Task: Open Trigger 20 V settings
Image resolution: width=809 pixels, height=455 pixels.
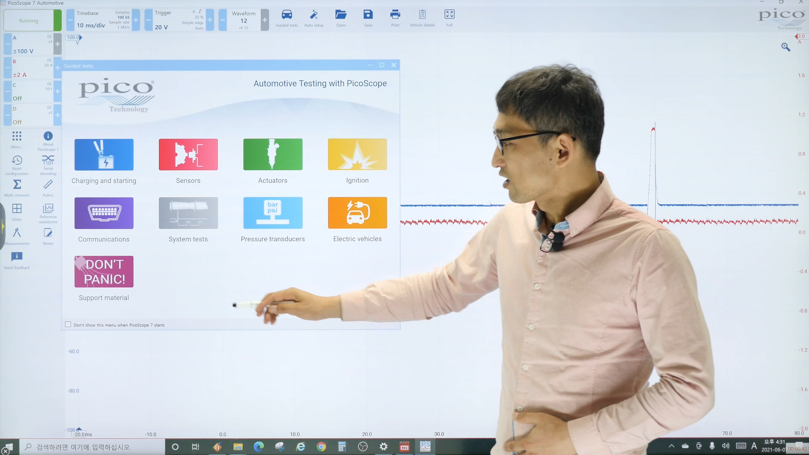Action: click(179, 20)
